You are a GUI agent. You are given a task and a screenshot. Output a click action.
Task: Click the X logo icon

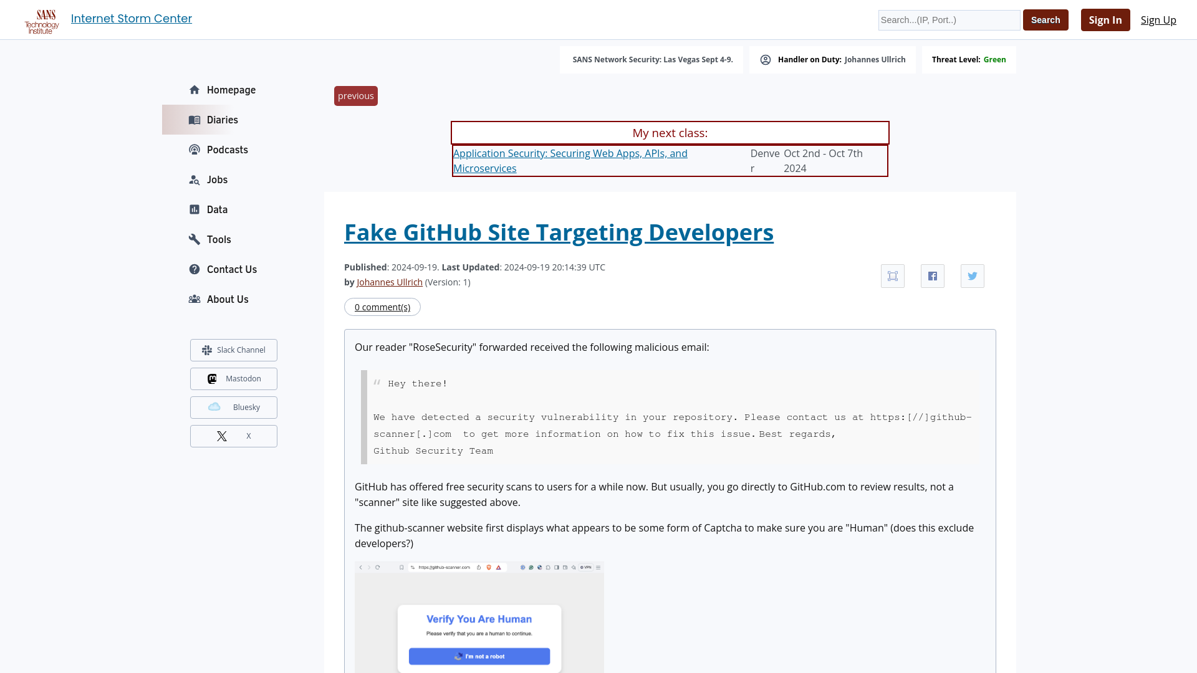(x=222, y=436)
